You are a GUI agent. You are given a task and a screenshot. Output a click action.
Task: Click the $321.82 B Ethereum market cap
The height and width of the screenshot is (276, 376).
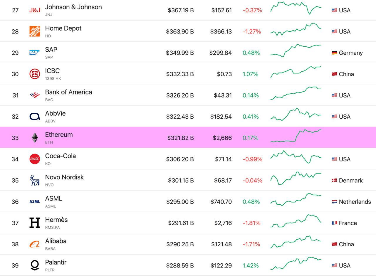(180, 138)
